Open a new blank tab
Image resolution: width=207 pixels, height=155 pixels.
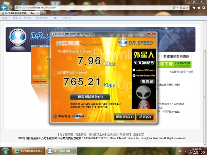pos(43,13)
